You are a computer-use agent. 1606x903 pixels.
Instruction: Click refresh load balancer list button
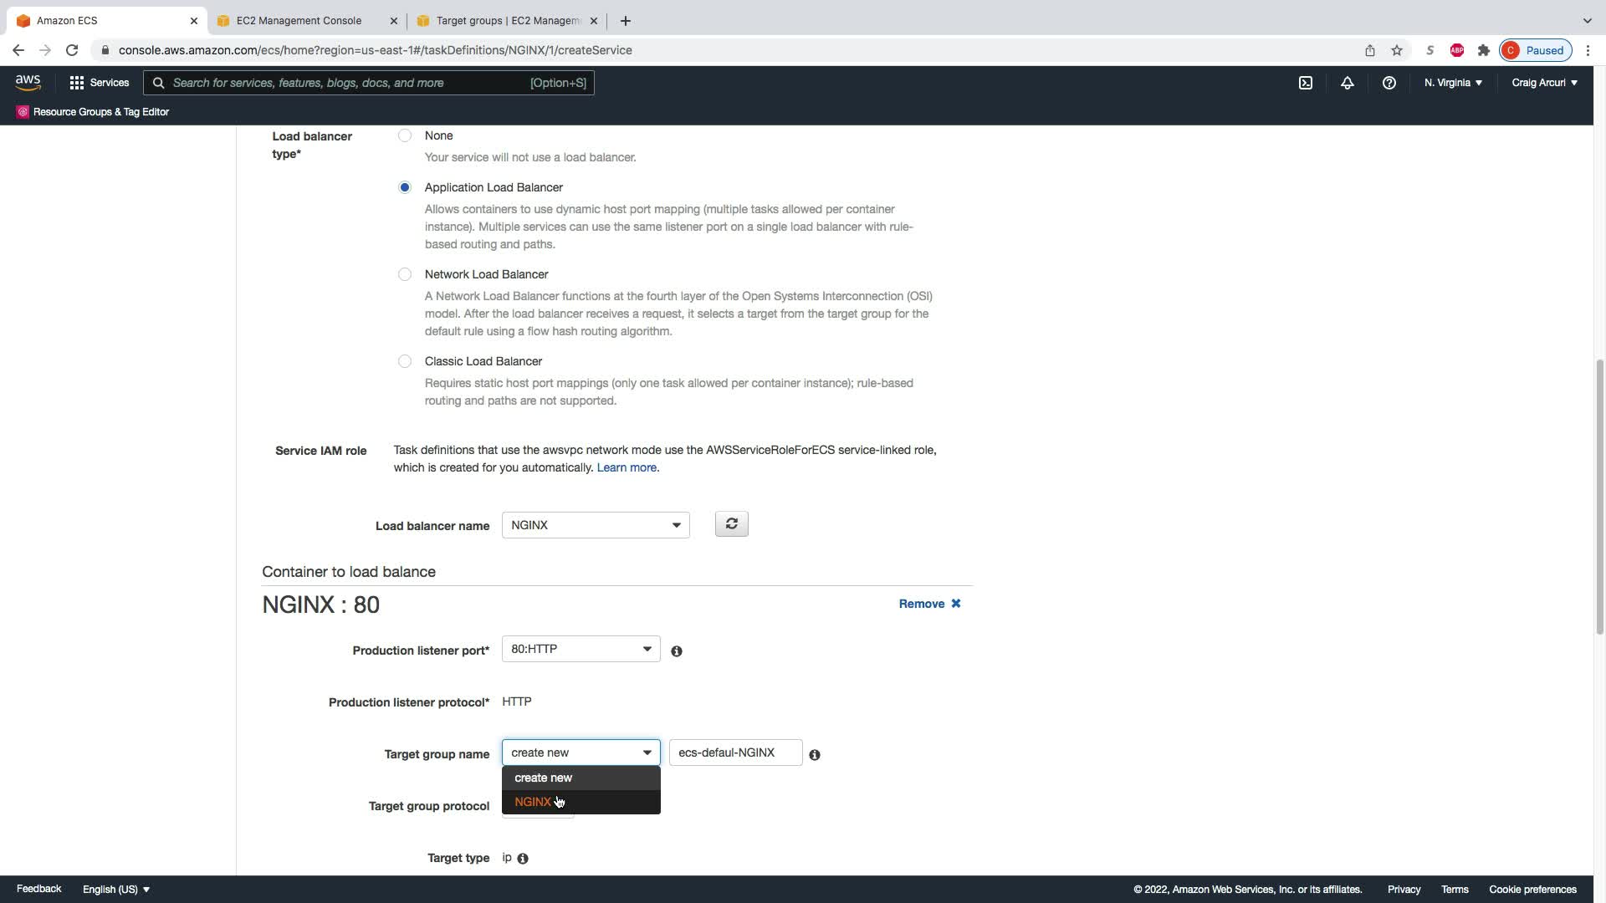coord(731,524)
